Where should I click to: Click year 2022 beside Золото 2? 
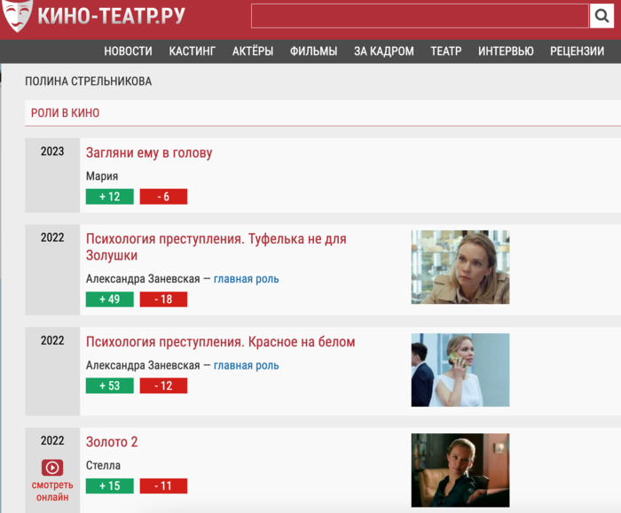(x=52, y=440)
